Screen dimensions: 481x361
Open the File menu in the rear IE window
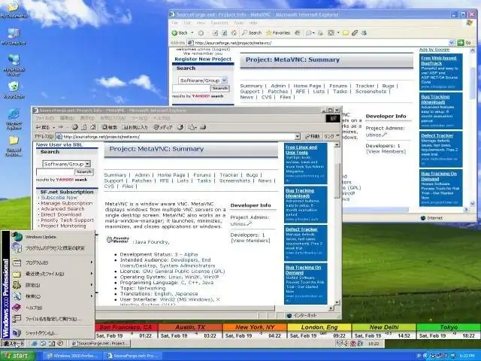[x=175, y=23]
